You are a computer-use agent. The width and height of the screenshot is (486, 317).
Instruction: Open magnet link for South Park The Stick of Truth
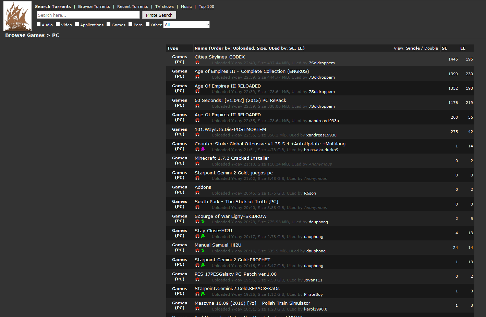tap(197, 207)
